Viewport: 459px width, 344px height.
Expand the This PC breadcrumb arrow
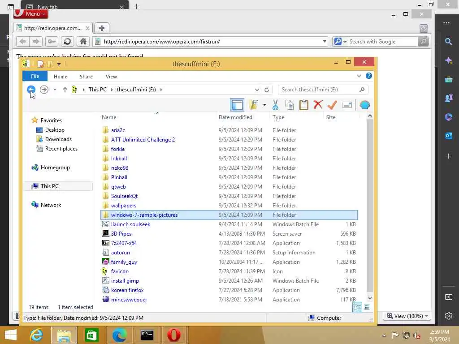112,90
